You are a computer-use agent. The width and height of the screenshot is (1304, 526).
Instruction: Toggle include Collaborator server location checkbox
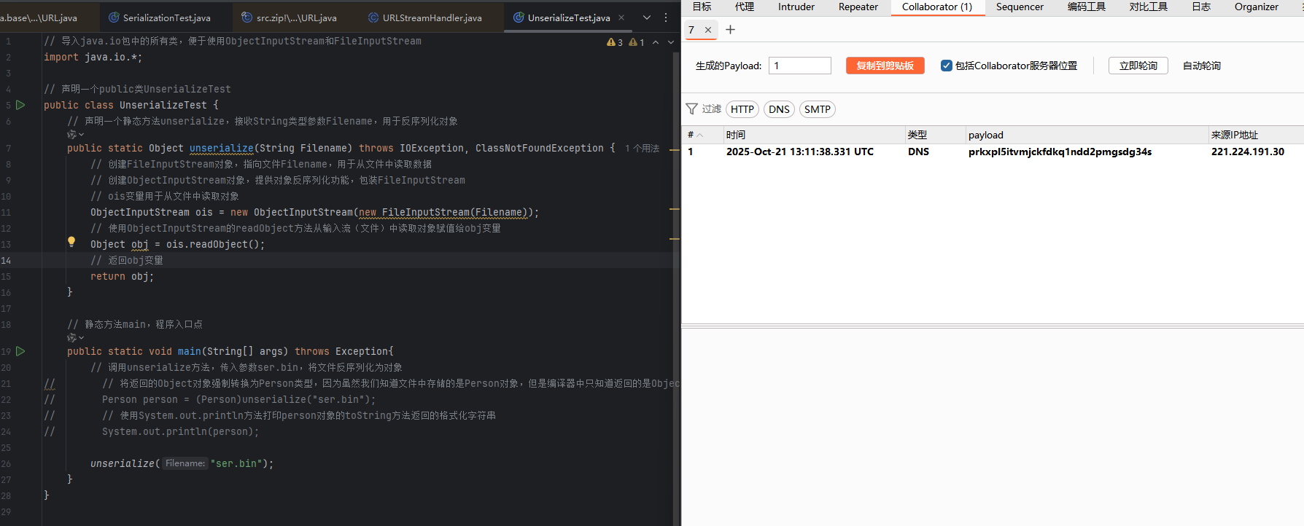pyautogui.click(x=946, y=66)
